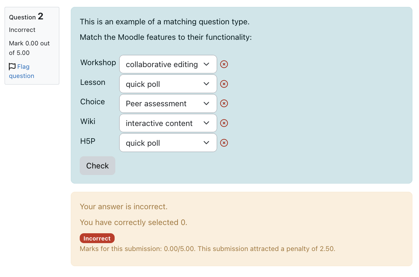Expand the H5P answer dropdown
This screenshot has height=277, width=419.
(x=168, y=143)
